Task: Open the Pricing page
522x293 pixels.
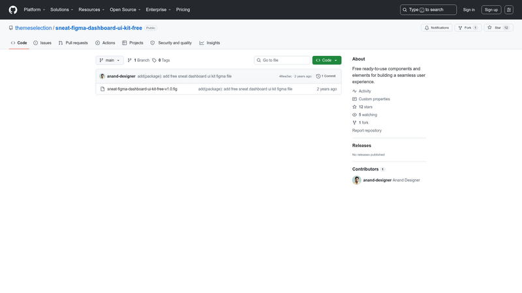Action: coord(183,10)
